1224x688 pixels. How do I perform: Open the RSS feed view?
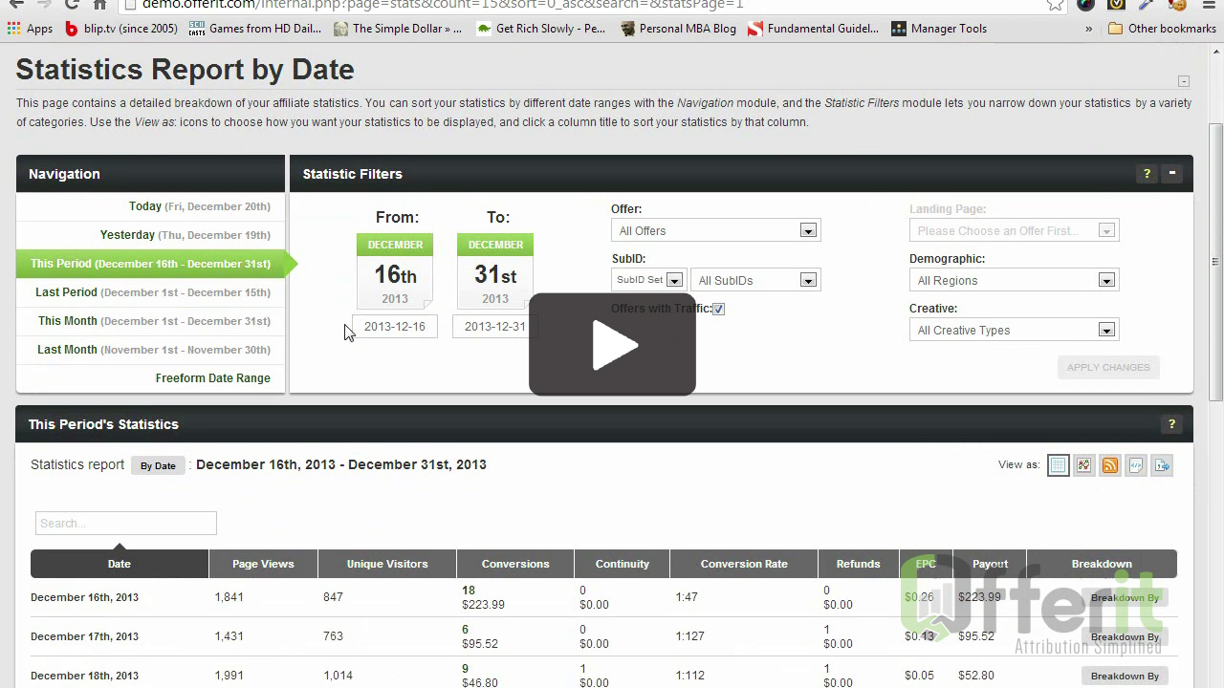click(1109, 465)
